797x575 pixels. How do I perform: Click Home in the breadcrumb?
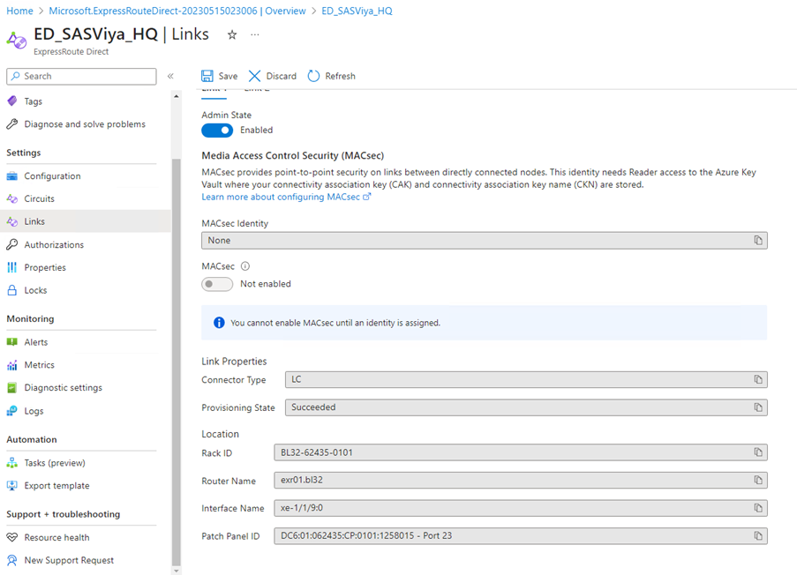(19, 11)
